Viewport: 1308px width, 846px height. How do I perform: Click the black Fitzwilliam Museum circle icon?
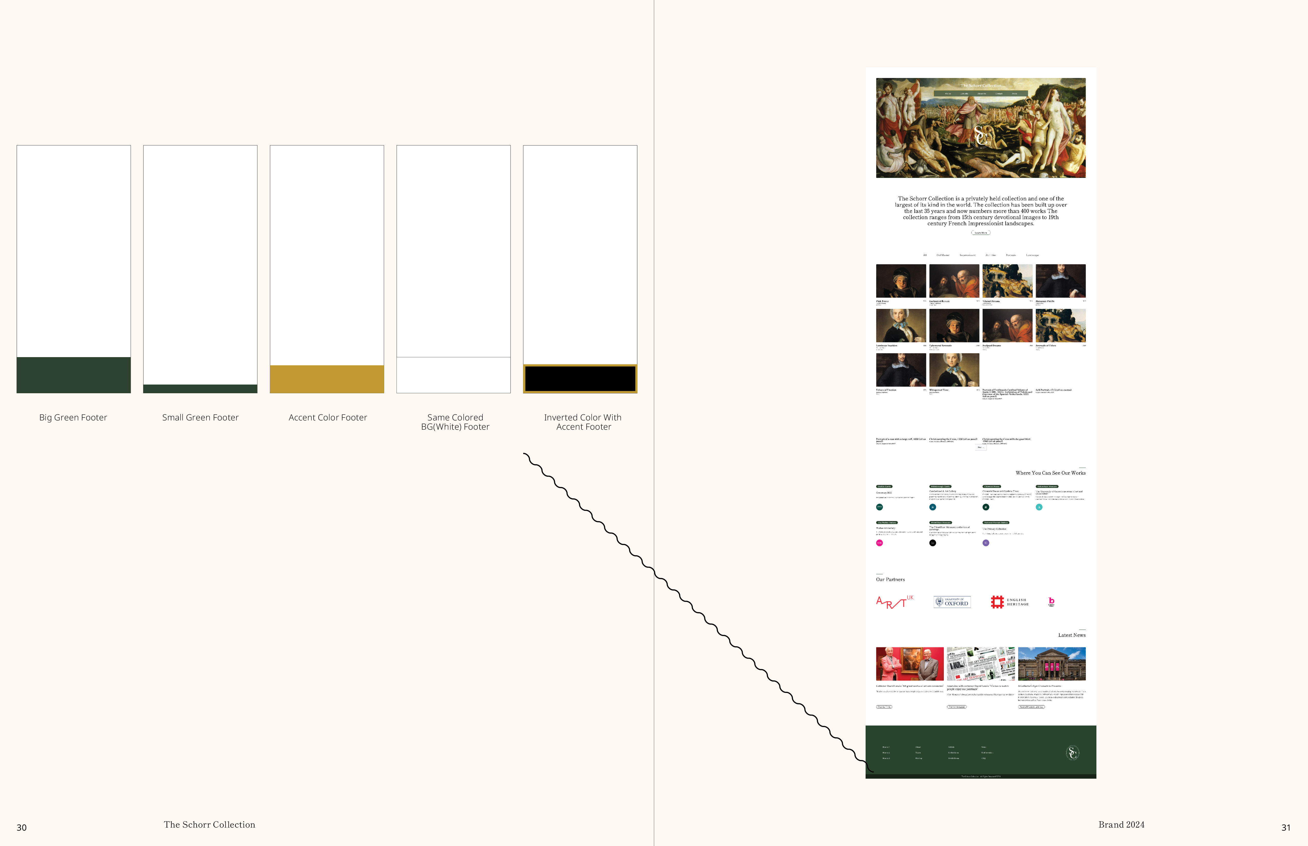(x=933, y=543)
